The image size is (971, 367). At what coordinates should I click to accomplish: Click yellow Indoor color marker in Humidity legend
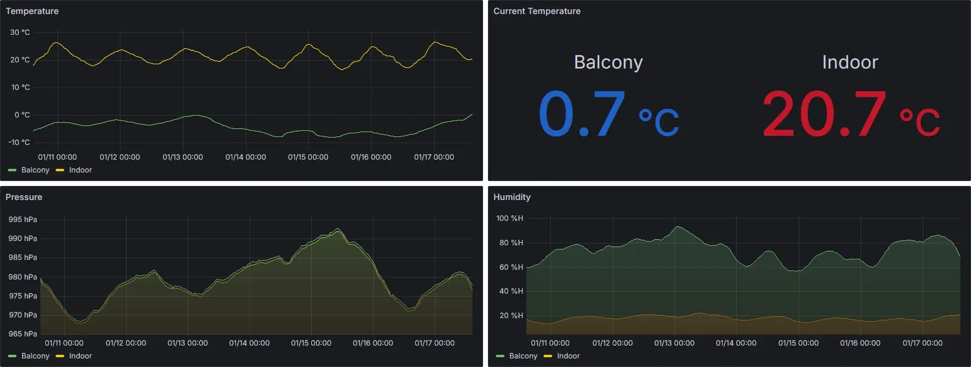548,356
